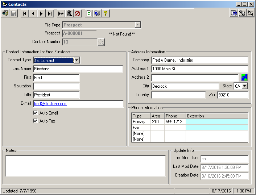256x195 pixels.
Task: Open the State dropdown arrow
Action: click(244, 86)
